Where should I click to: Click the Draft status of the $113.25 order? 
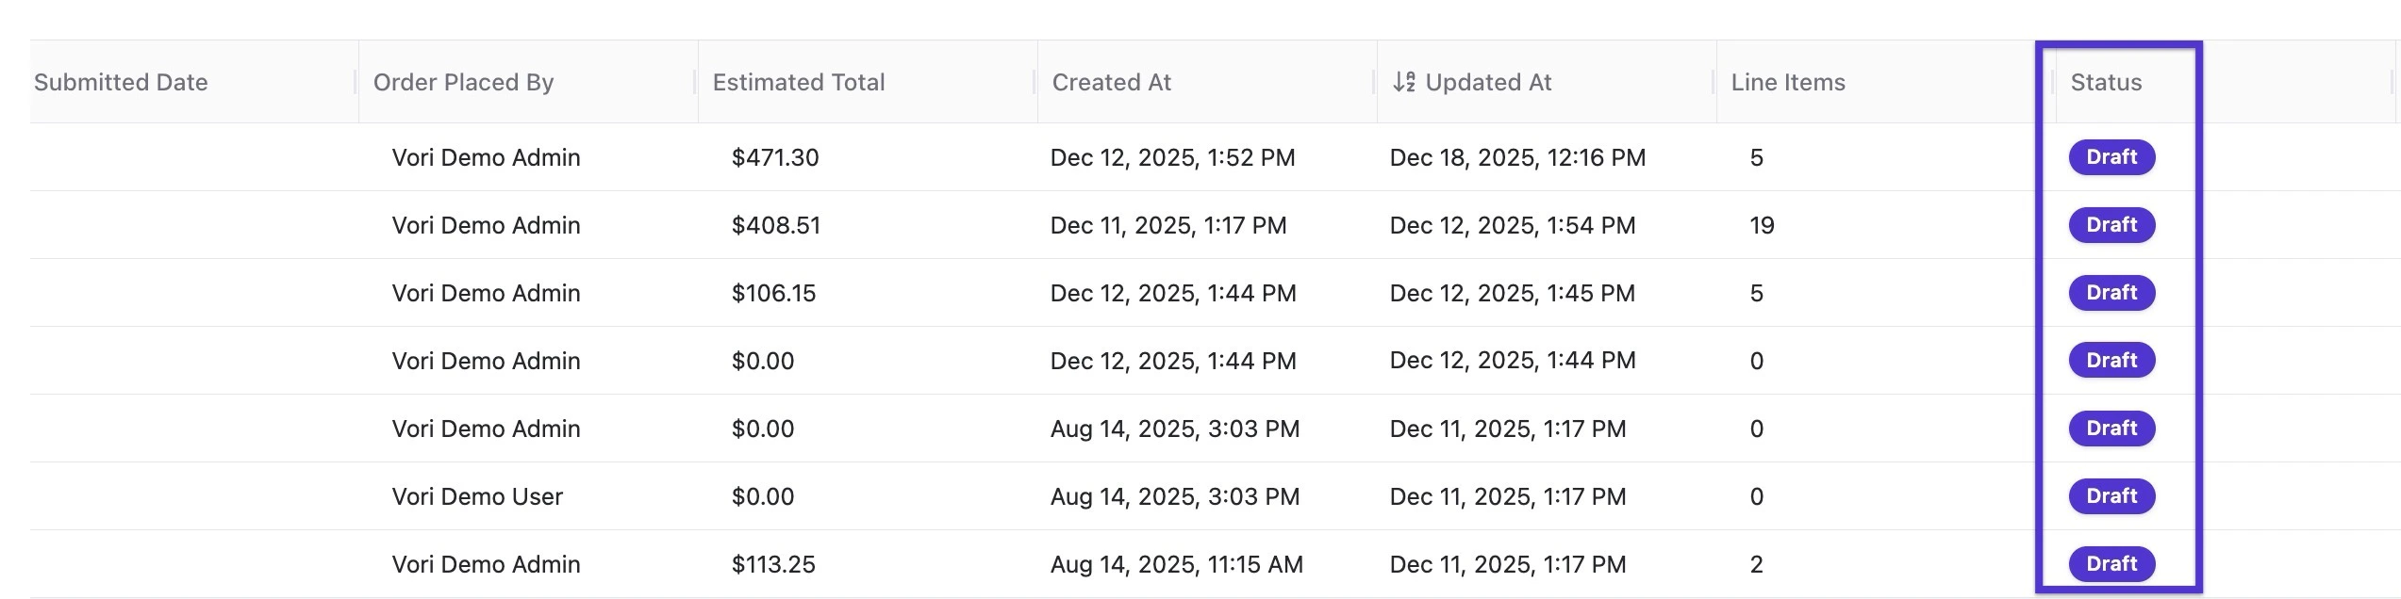tap(2111, 564)
